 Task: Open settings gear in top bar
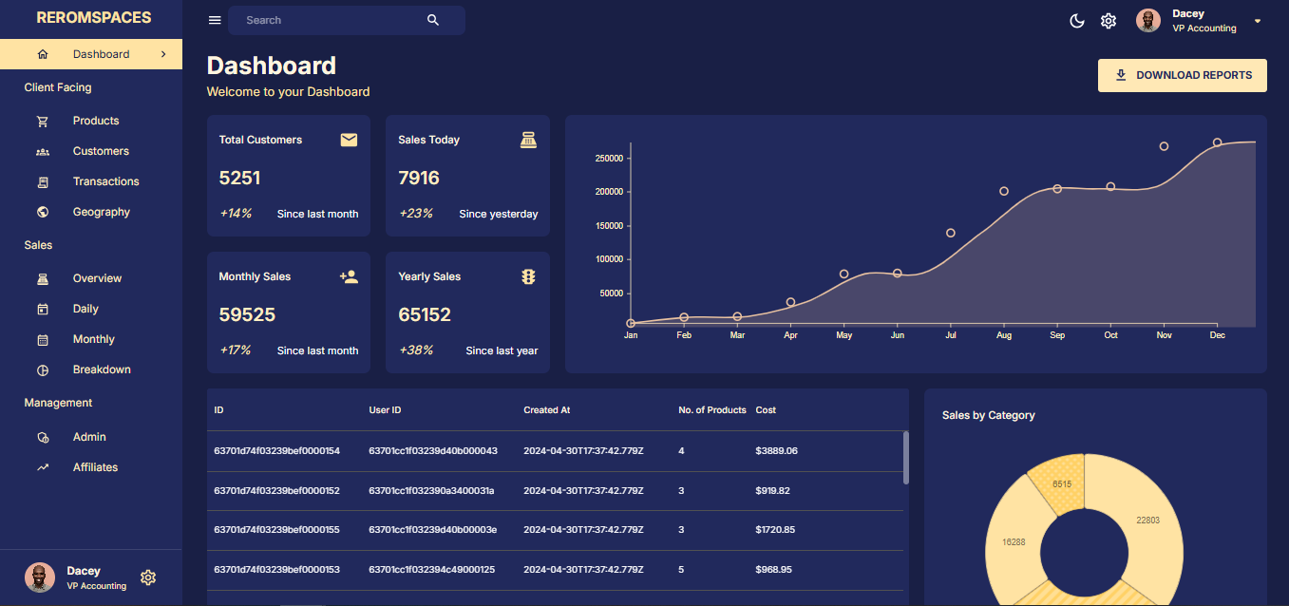point(1109,21)
